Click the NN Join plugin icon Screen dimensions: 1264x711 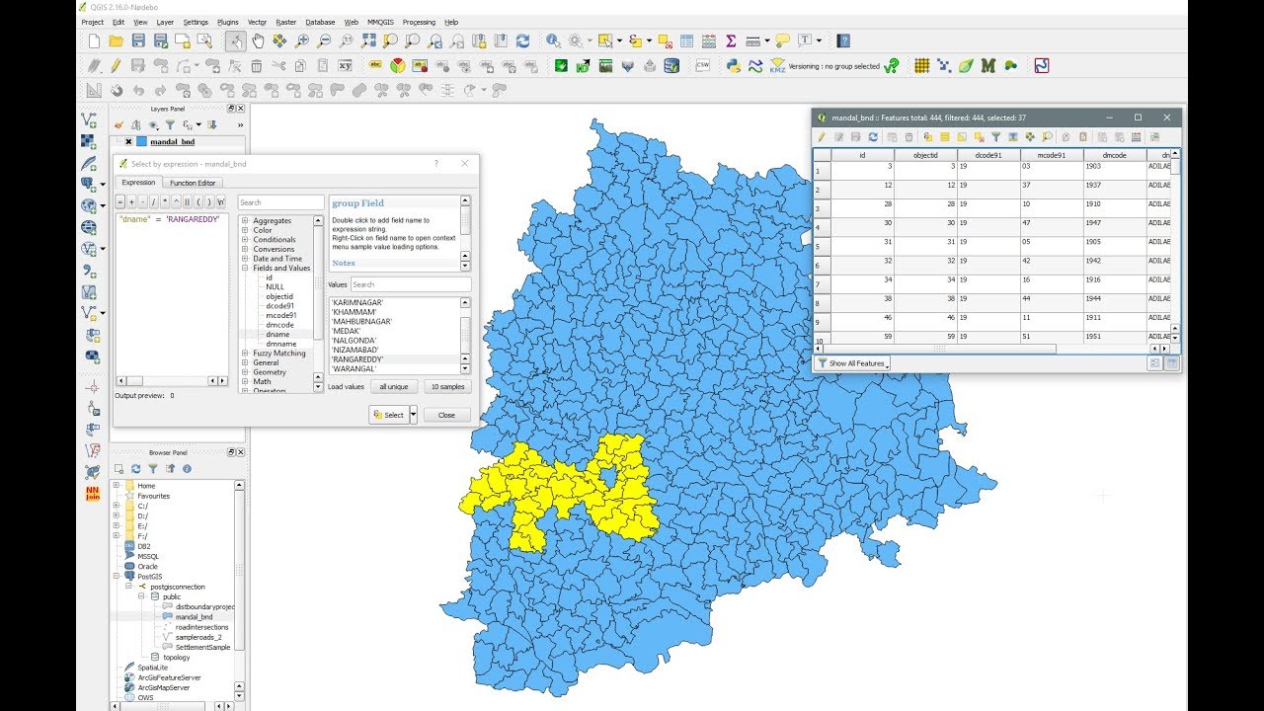[x=93, y=493]
